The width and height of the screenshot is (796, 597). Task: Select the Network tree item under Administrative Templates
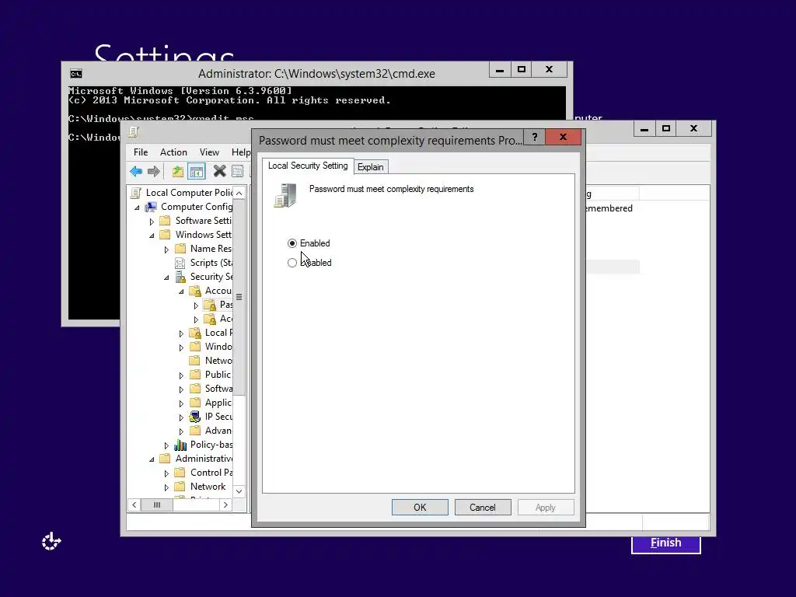coord(208,487)
